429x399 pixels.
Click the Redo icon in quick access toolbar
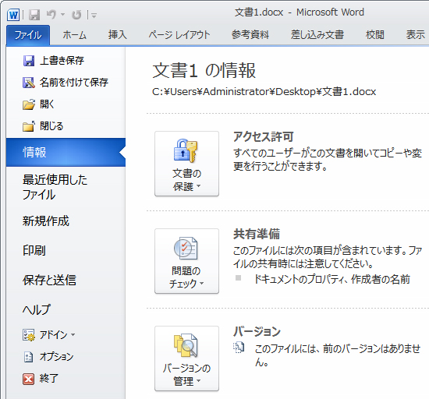76,15
